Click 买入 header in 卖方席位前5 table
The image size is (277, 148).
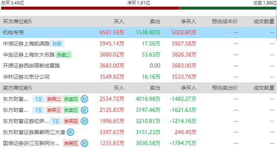click(119, 88)
